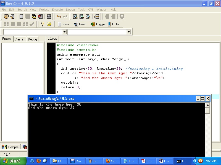
Task: Toggle a bookmark using the Toggle button
Action: coord(98,24)
